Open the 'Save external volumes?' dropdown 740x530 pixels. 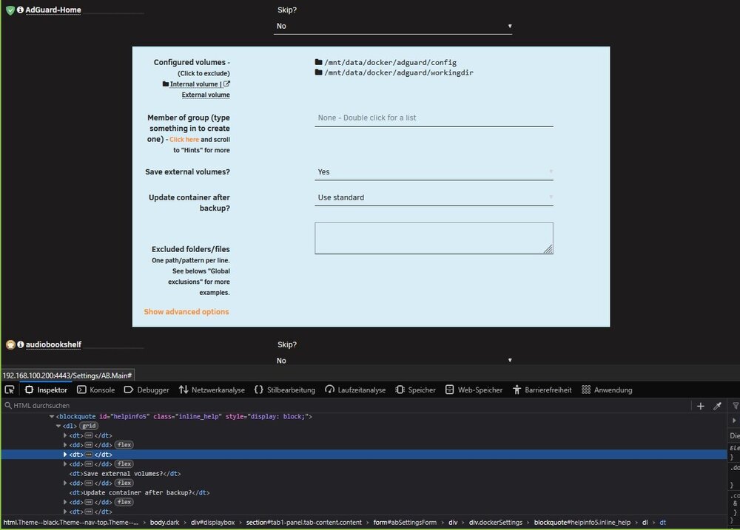pos(434,172)
